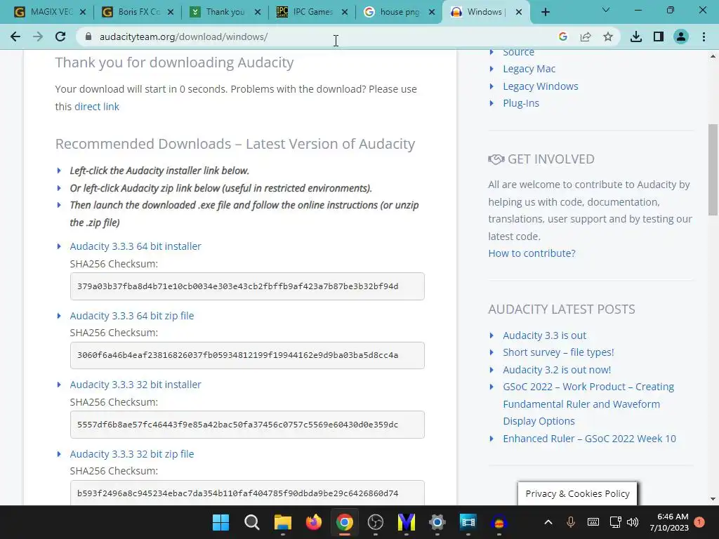Click the microphone tray icon
This screenshot has height=539, width=719.
point(570,522)
